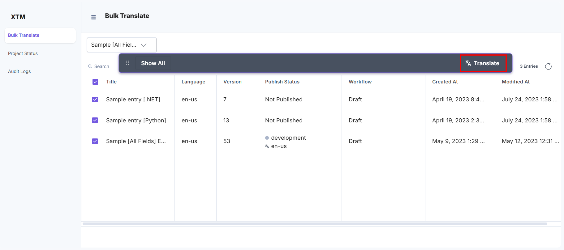
Task: Uncheck the Sample [All Fields] E... row checkbox
Action: 95,141
